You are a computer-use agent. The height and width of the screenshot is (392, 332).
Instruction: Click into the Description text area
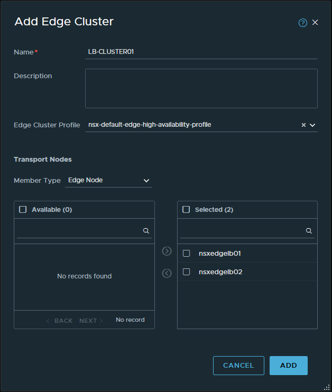coord(201,88)
